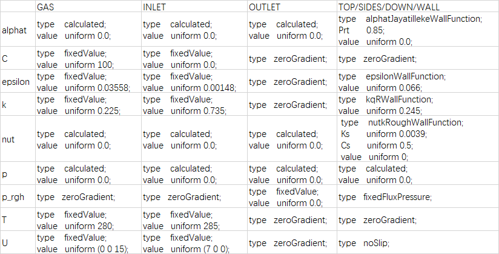Click the alphat row label
This screenshot has height=254, width=499.
[15, 30]
